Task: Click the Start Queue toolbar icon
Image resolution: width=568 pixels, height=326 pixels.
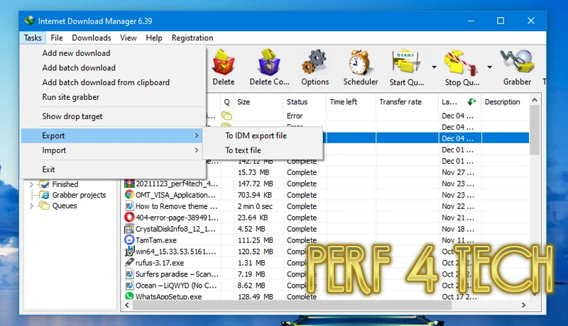Action: pyautogui.click(x=406, y=62)
